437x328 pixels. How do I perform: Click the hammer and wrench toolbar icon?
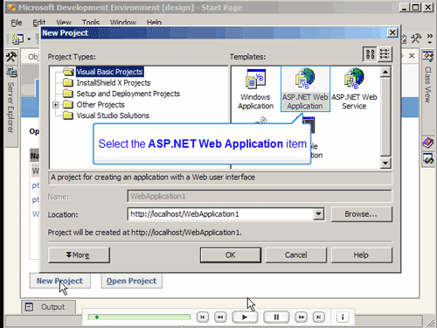pos(416,38)
